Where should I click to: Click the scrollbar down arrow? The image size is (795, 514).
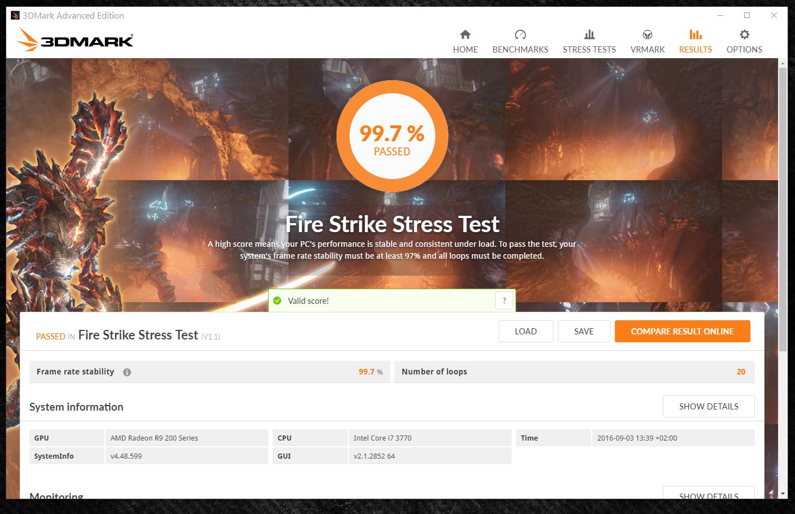pos(783,494)
